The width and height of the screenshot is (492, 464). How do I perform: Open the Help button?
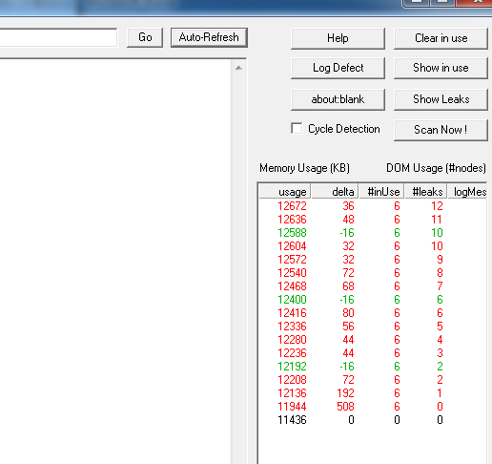(338, 38)
